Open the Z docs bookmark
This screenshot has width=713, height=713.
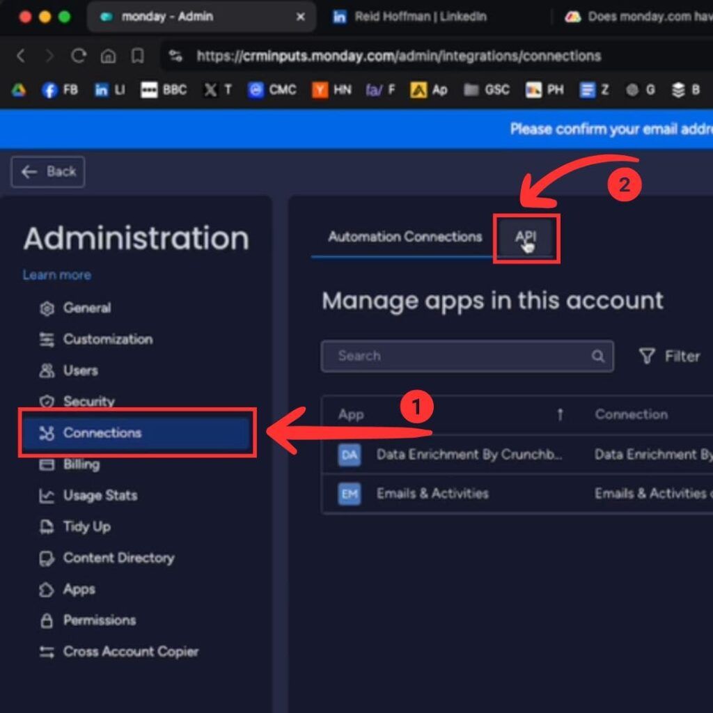(x=595, y=90)
